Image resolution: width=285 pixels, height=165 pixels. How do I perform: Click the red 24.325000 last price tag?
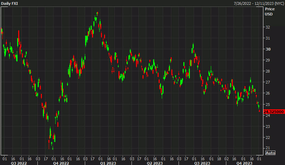(x=274, y=112)
